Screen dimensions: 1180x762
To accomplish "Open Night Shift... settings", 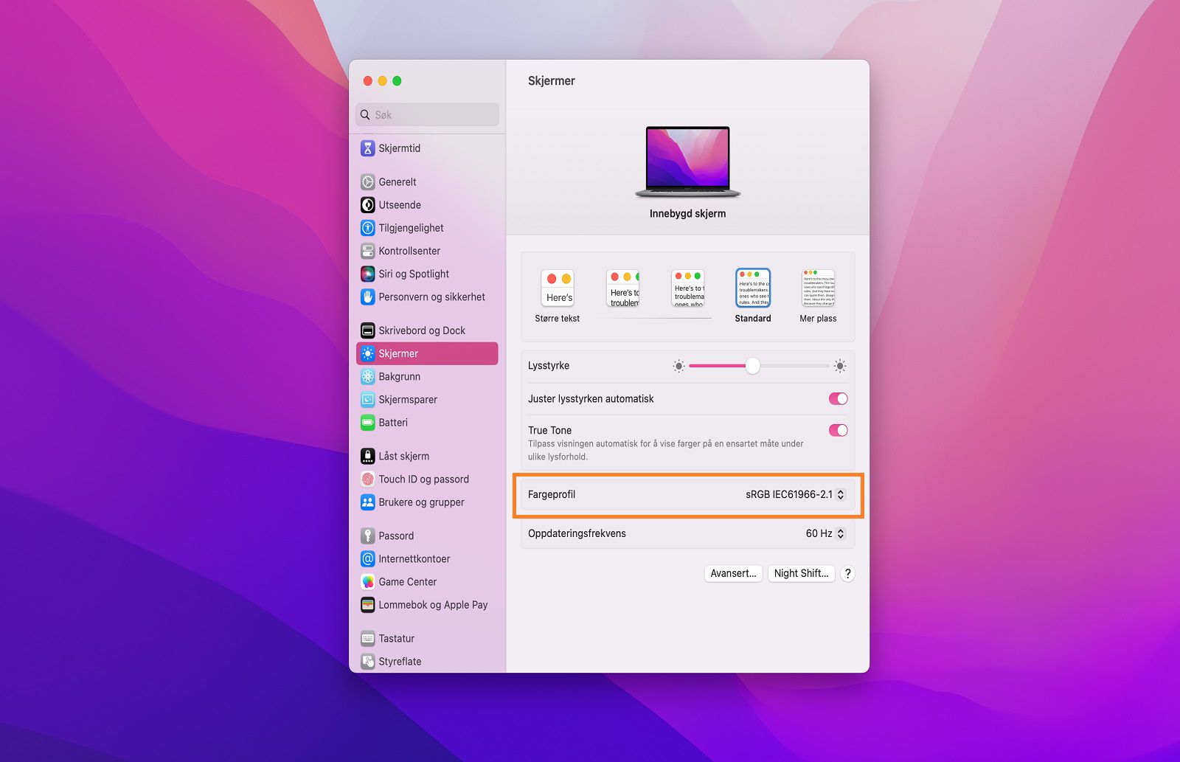I will tap(801, 573).
